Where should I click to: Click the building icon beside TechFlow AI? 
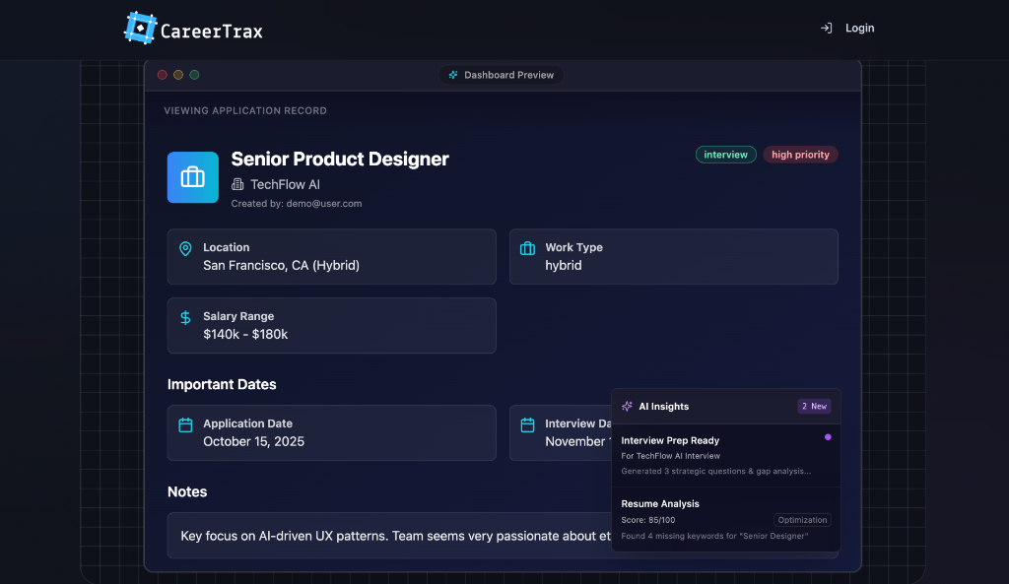(x=236, y=184)
